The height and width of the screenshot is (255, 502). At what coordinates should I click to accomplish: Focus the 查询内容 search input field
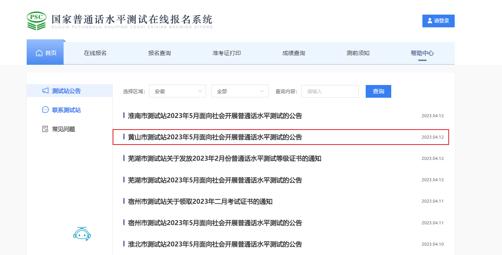click(330, 91)
